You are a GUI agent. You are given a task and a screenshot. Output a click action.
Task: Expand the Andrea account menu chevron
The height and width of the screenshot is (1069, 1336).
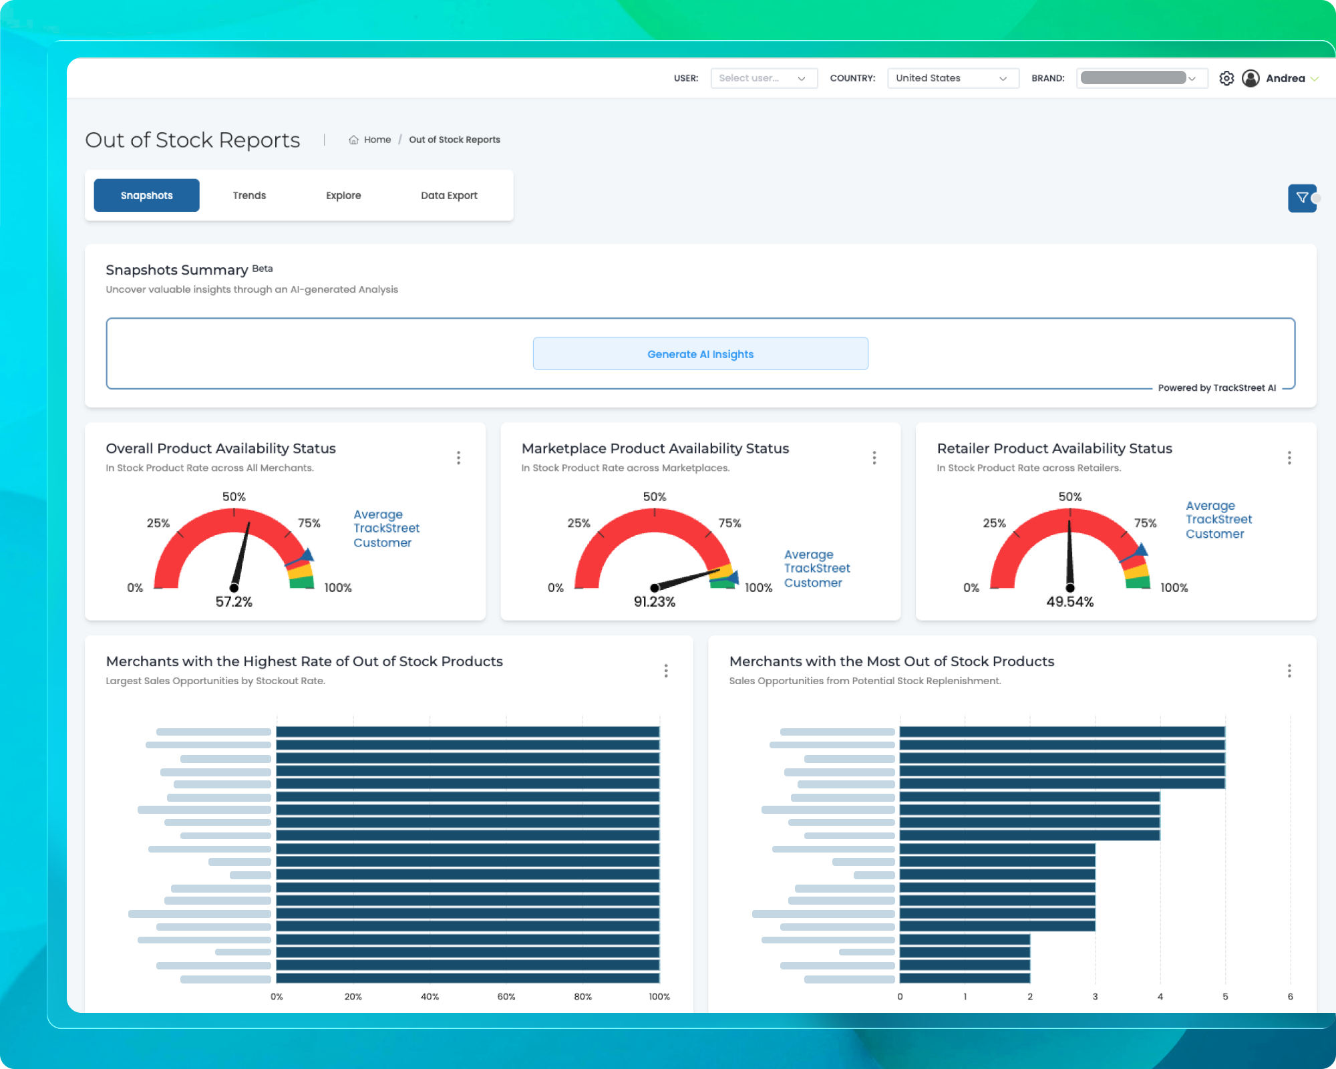(1315, 79)
